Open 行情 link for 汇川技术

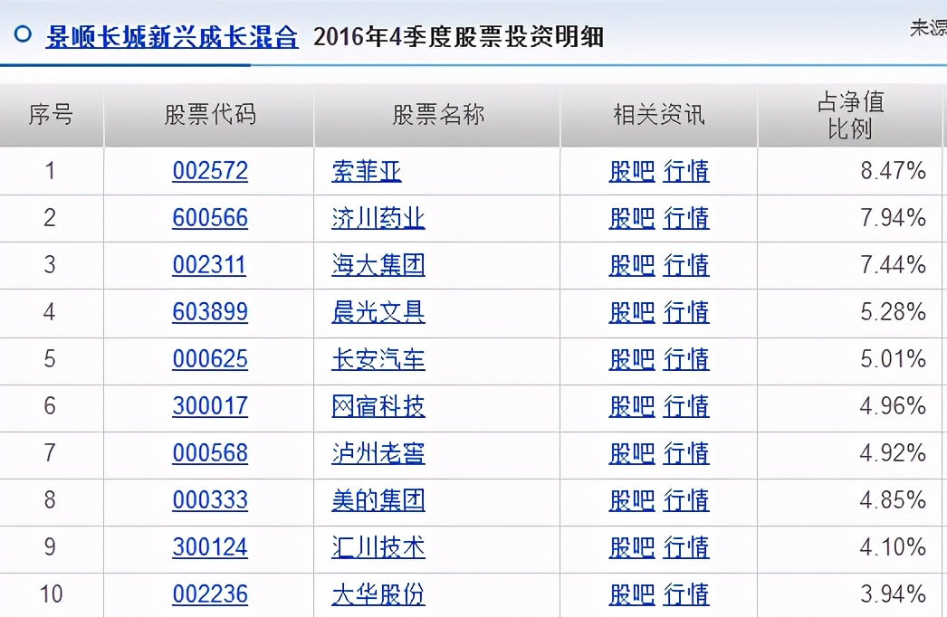pyautogui.click(x=686, y=547)
